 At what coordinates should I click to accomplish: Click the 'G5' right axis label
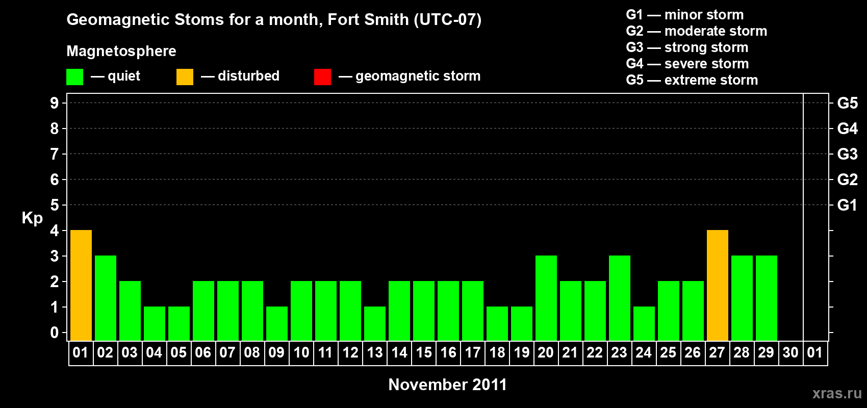pos(848,103)
